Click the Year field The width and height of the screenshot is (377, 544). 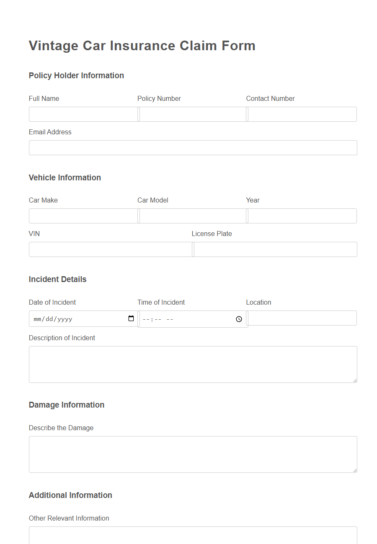coord(302,216)
